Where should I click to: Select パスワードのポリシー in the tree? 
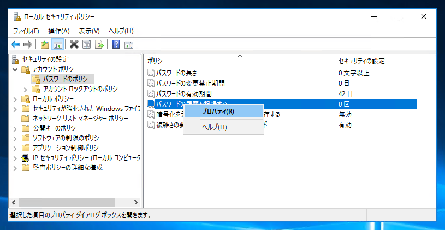(x=68, y=79)
